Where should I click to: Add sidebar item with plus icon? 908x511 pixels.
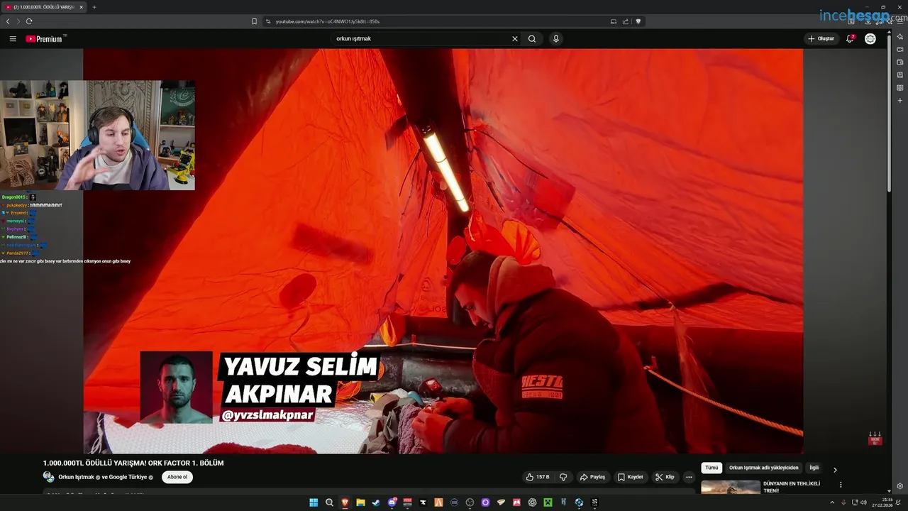click(900, 100)
